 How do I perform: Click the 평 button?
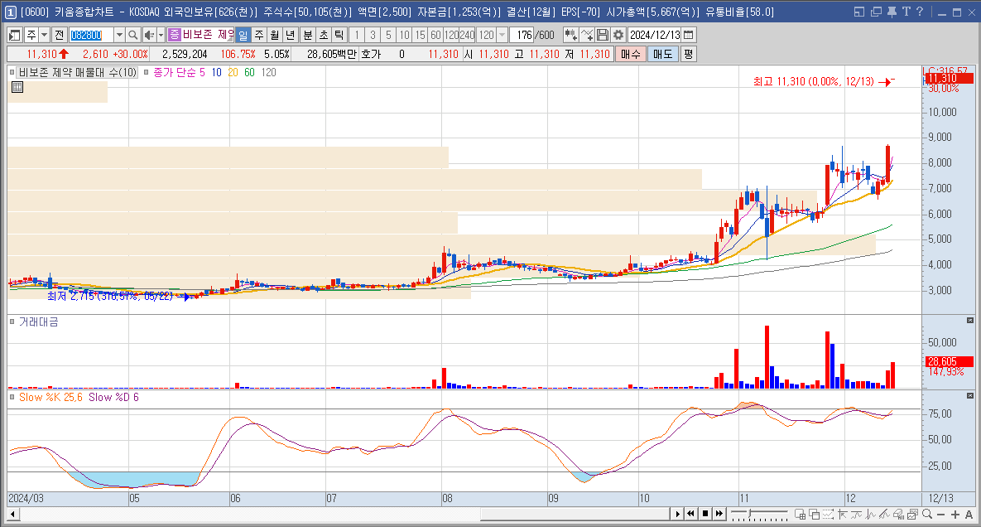point(688,55)
